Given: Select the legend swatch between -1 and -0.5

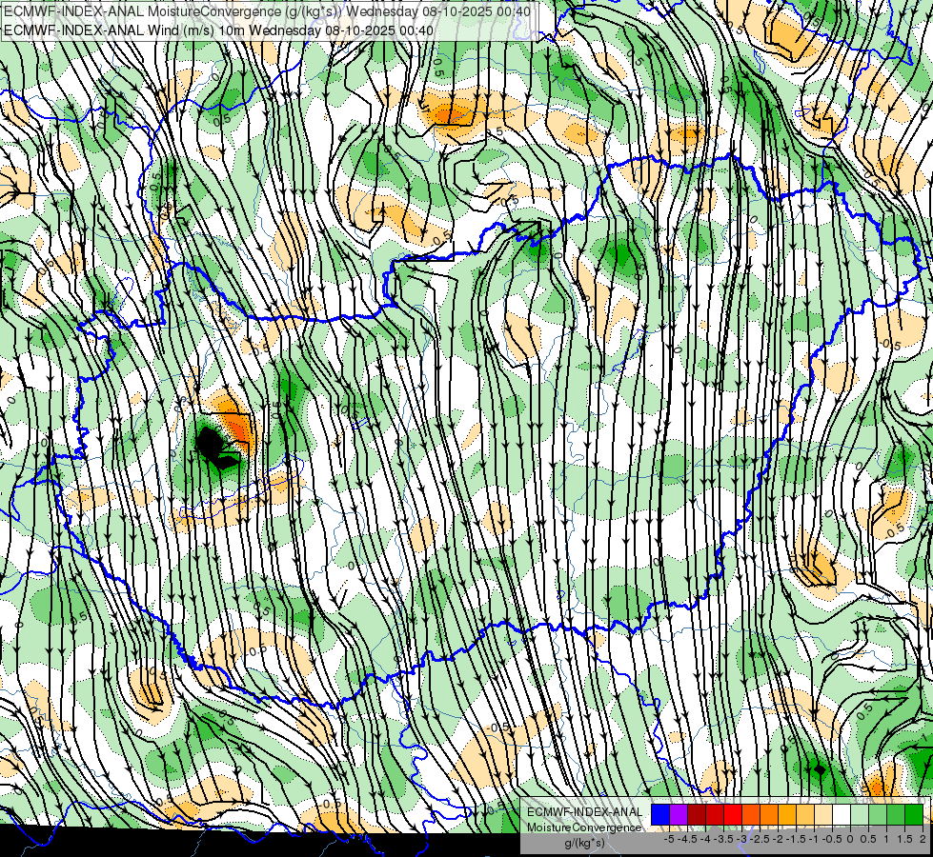Looking at the screenshot, I should point(822,815).
